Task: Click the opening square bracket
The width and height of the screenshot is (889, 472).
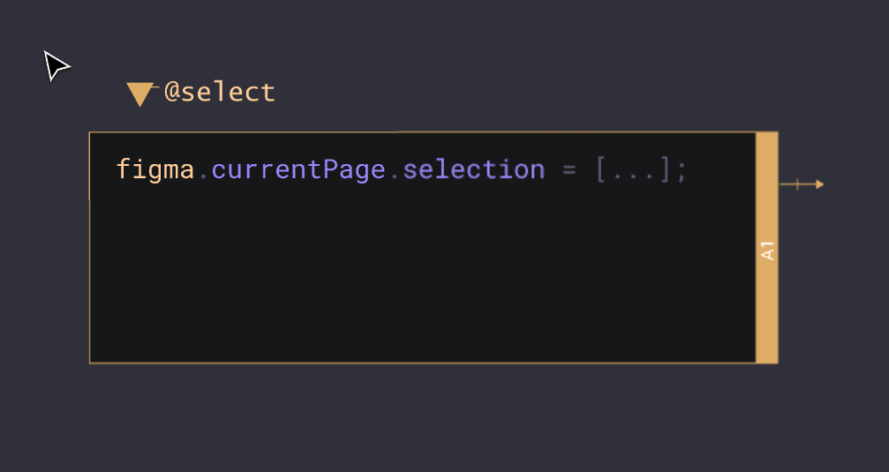Action: 602,169
